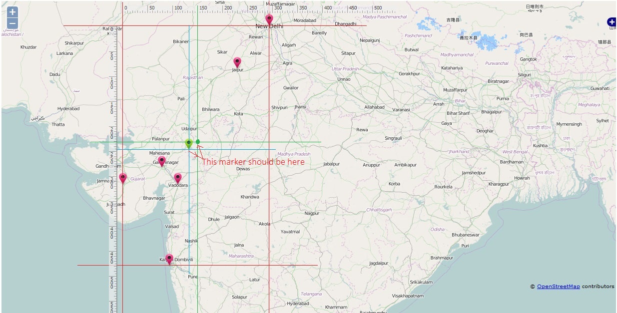The height and width of the screenshot is (313, 617).
Task: Click the Madhya Pradesh state label
Action: click(294, 154)
